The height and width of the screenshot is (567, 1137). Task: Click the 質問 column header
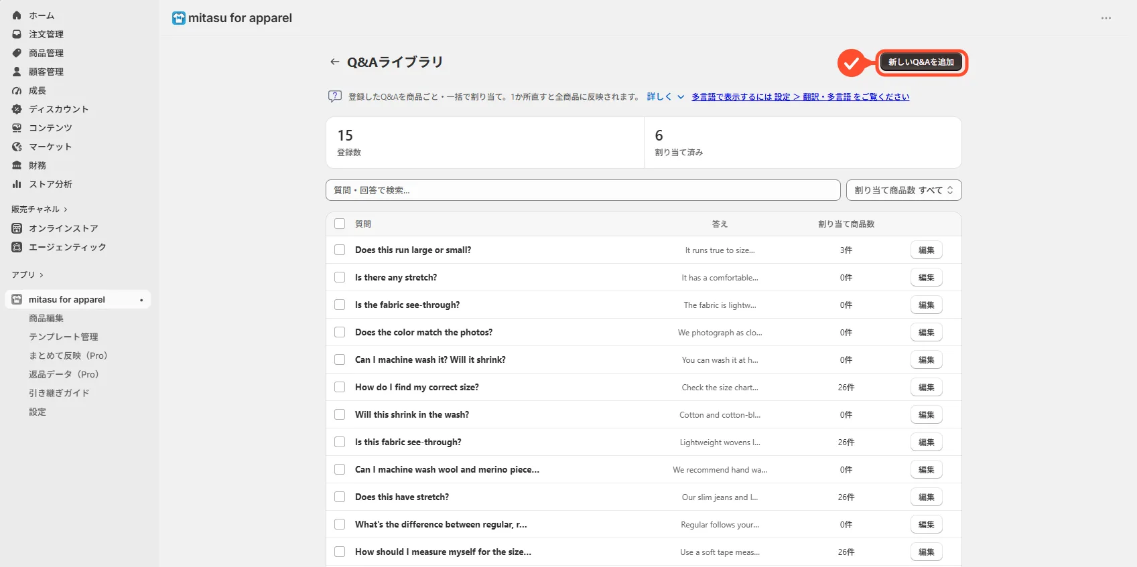point(363,224)
